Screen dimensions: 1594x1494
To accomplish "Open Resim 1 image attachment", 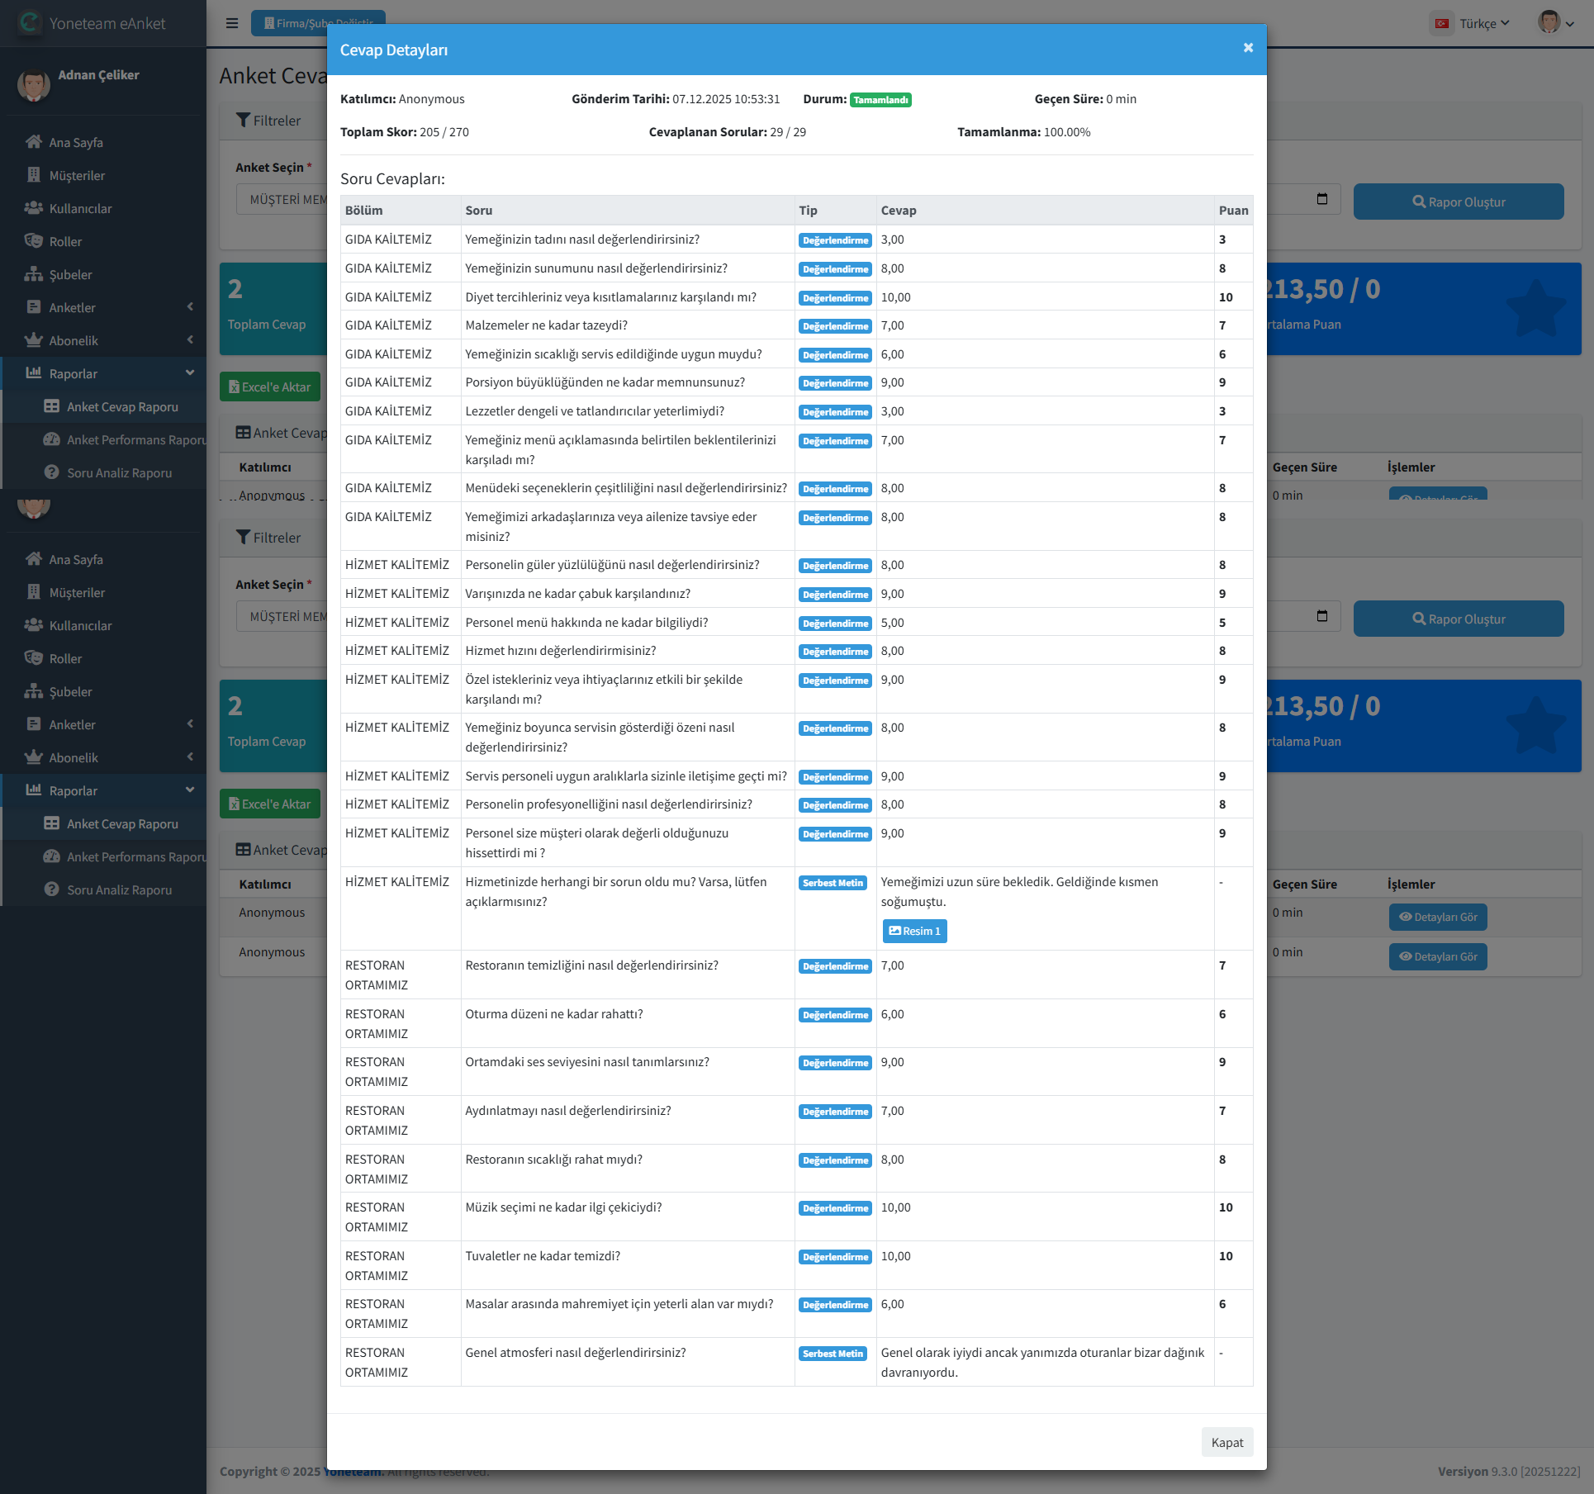I will click(x=914, y=931).
